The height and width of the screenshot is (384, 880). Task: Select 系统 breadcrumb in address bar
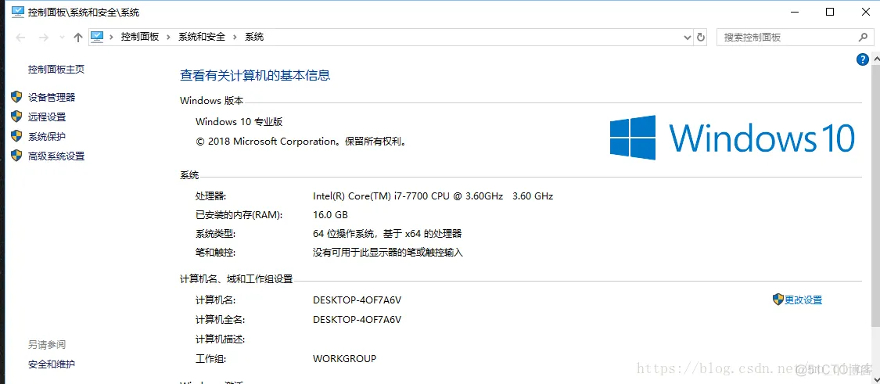click(x=254, y=37)
